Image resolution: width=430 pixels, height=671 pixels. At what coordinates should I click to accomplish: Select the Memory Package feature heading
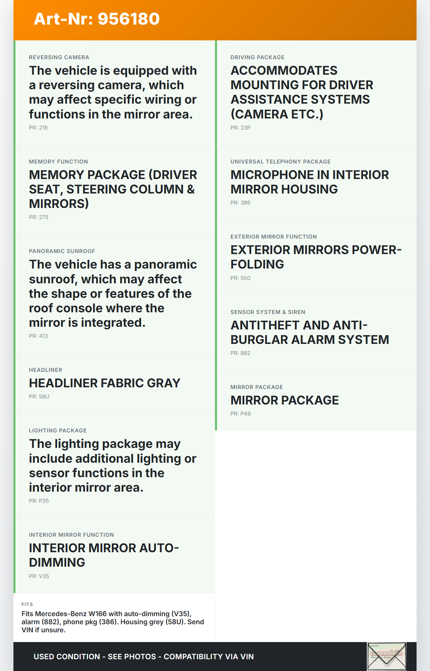point(113,189)
